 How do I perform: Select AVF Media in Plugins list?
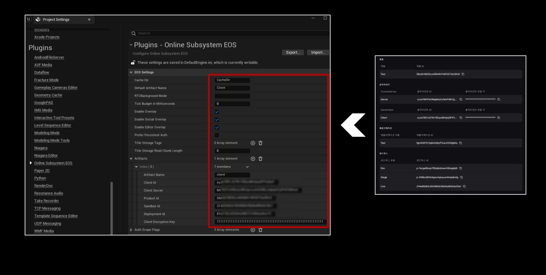tap(43, 65)
